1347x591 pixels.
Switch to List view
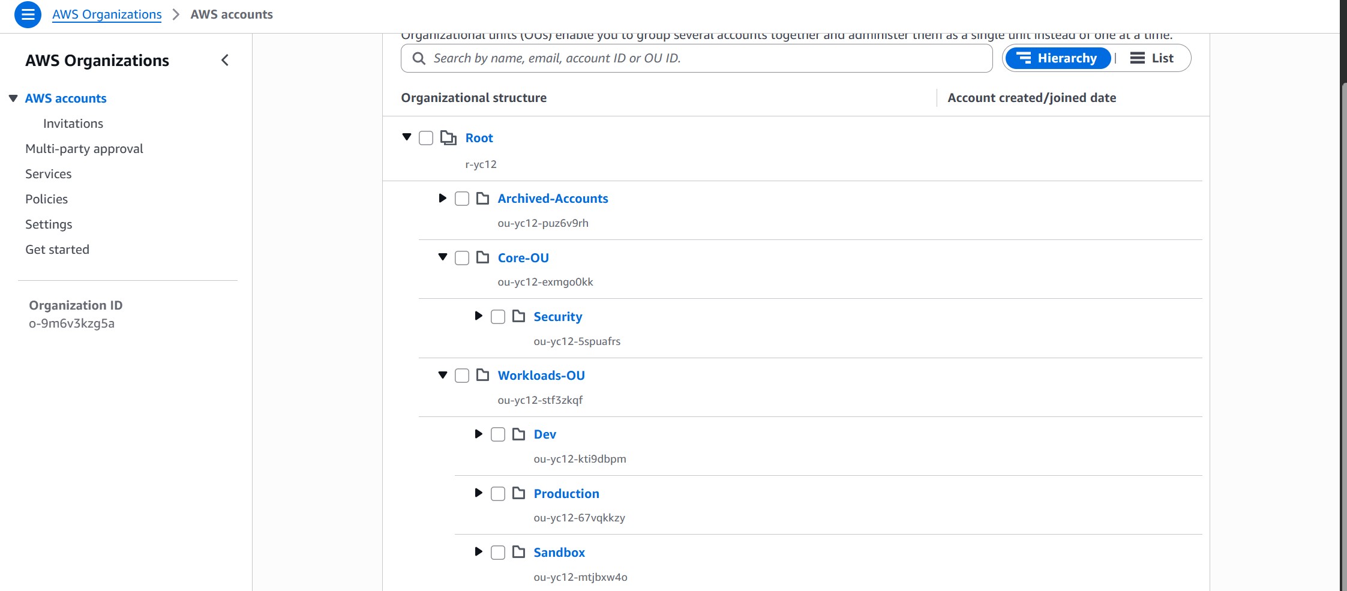(x=1152, y=58)
